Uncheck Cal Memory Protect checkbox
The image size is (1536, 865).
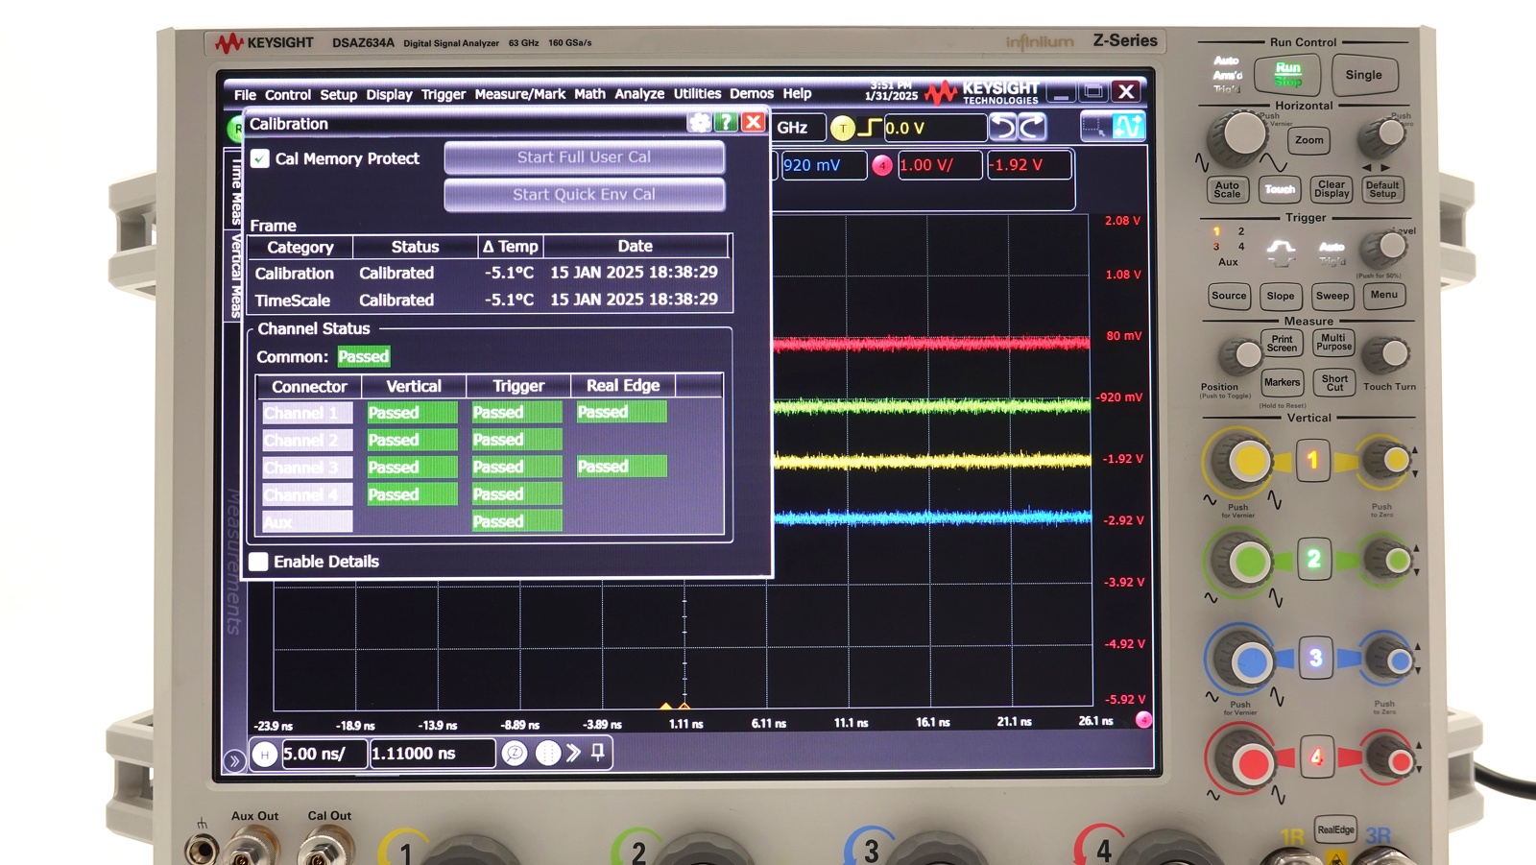(260, 159)
